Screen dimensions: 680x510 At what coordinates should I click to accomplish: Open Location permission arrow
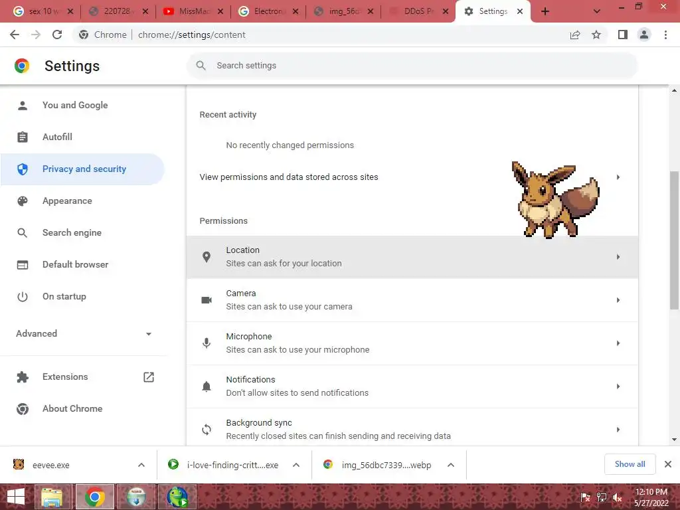[x=618, y=257]
